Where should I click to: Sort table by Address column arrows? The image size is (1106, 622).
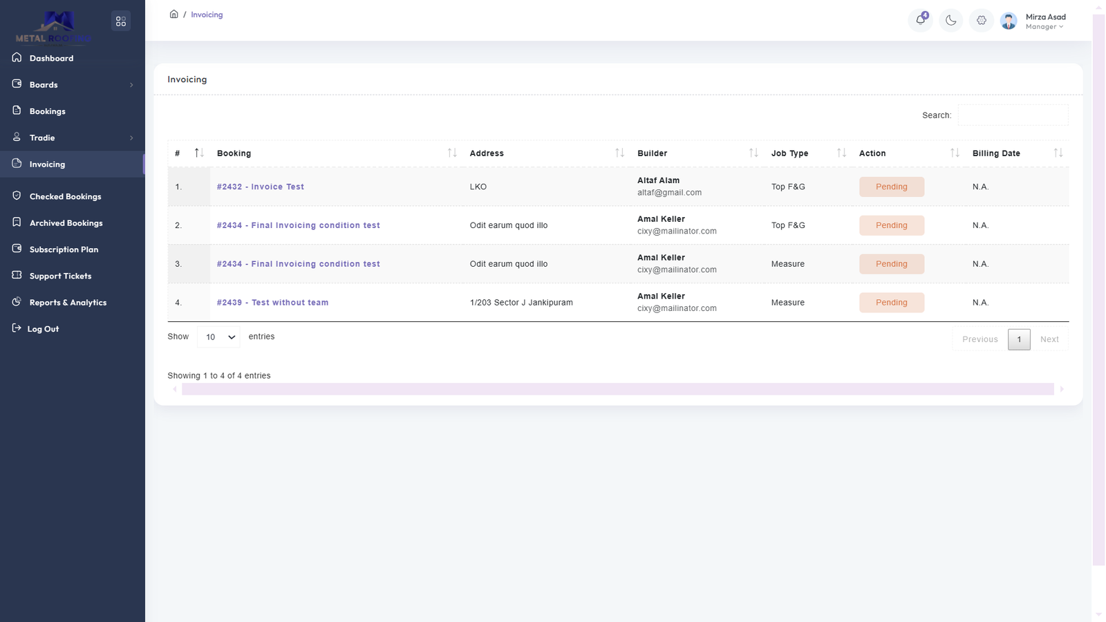point(619,153)
